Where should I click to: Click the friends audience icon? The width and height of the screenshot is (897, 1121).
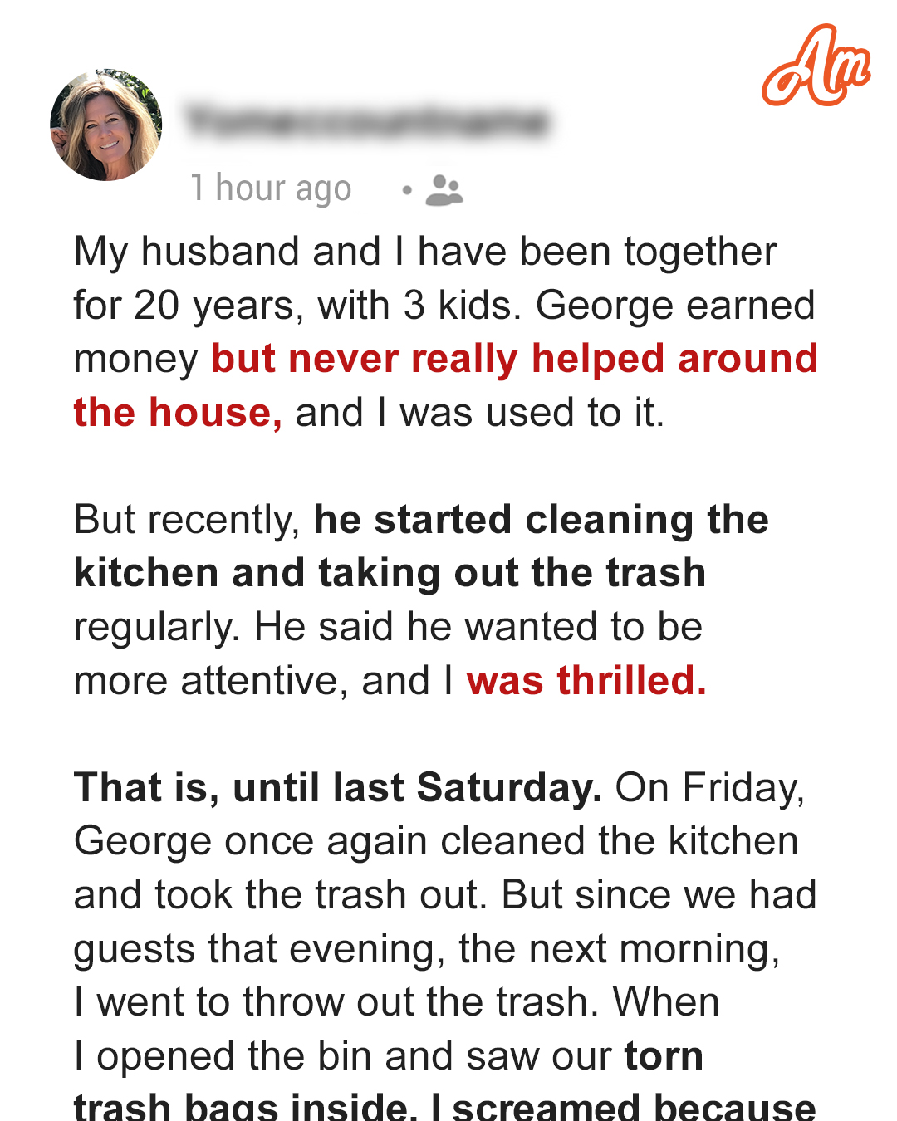tap(444, 190)
